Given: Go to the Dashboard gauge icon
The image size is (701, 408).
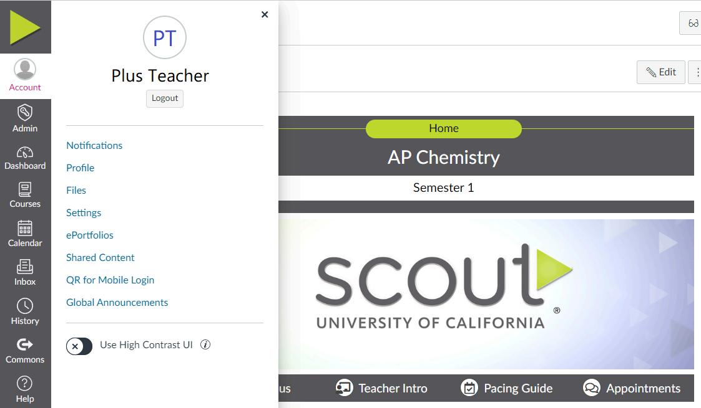Looking at the screenshot, I should click(25, 152).
